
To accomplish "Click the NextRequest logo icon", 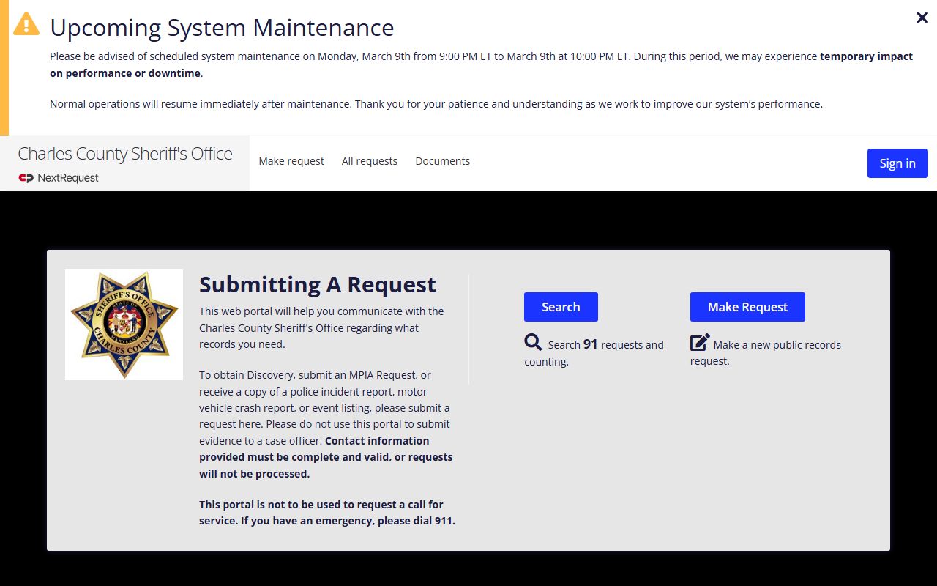I will pyautogui.click(x=26, y=178).
